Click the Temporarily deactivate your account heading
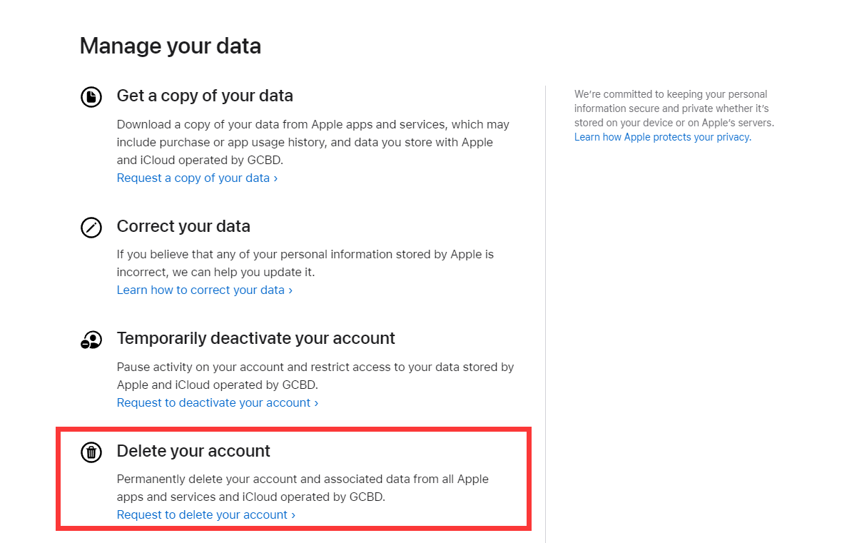Screen dimensions: 842x543 pos(255,338)
